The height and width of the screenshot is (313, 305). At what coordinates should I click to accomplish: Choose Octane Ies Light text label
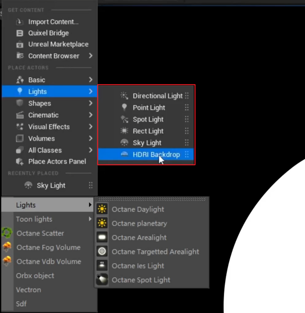138,266
